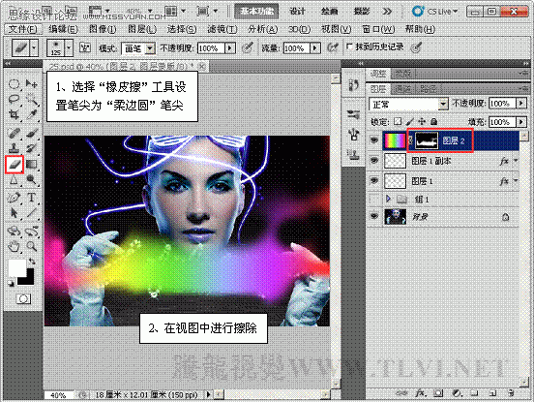Open the 编辑(E) menu

tap(63, 29)
